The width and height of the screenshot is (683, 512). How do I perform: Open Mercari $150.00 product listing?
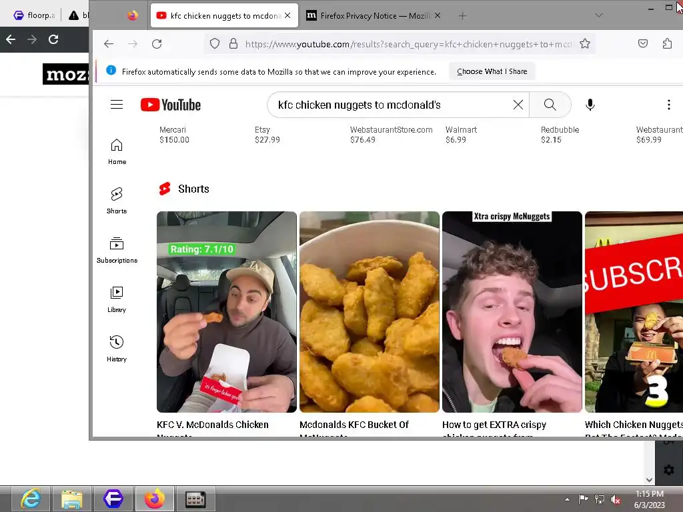(x=174, y=135)
